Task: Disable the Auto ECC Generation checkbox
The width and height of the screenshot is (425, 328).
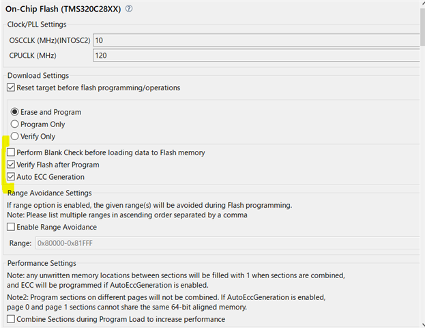Action: 11,177
